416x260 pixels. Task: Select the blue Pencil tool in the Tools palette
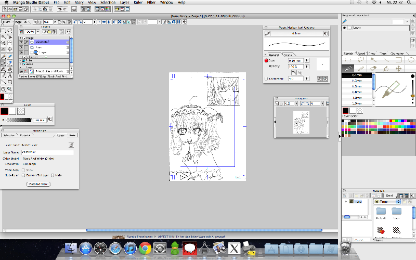pyautogui.click(x=9, y=57)
